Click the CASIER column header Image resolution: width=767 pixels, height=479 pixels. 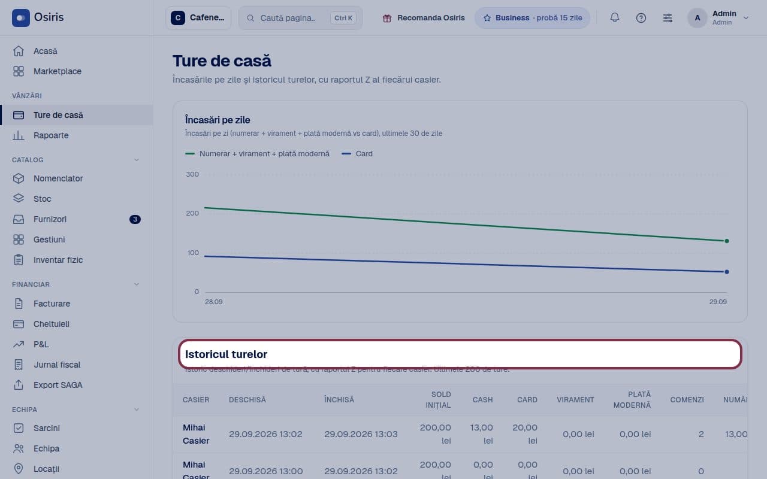[196, 400]
